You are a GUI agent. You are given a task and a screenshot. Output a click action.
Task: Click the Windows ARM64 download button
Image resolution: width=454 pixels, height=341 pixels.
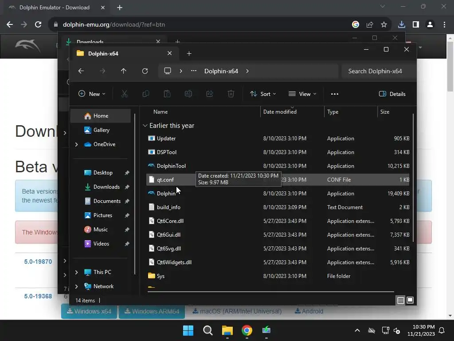[152, 311]
